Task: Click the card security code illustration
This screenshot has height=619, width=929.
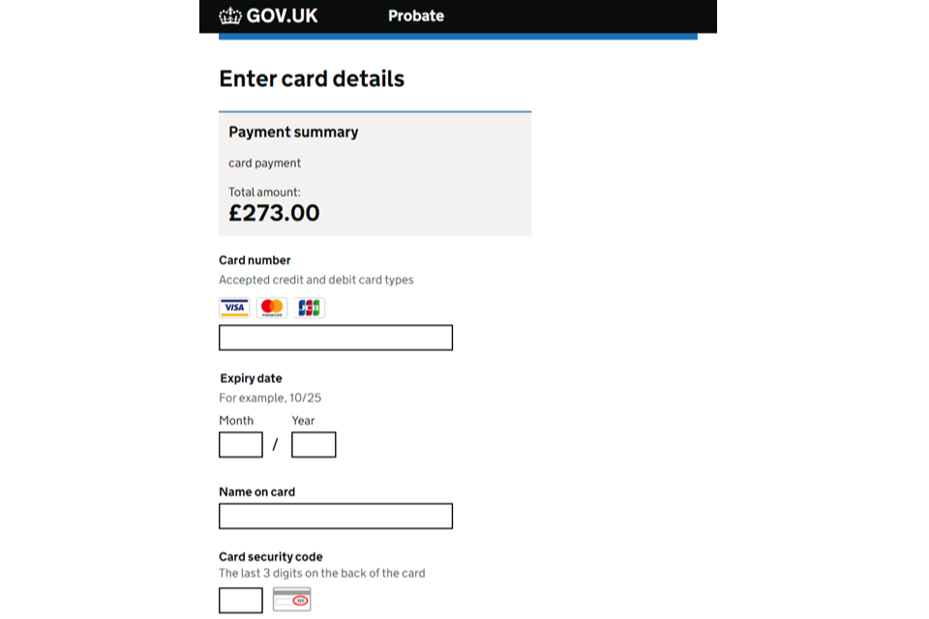Action: pos(291,600)
